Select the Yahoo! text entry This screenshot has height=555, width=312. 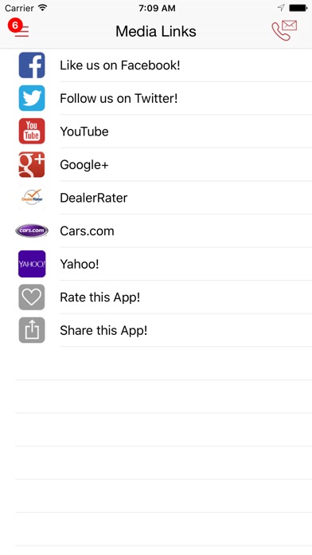80,264
